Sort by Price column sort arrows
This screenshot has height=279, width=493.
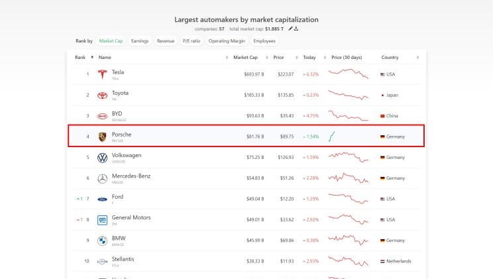point(297,57)
